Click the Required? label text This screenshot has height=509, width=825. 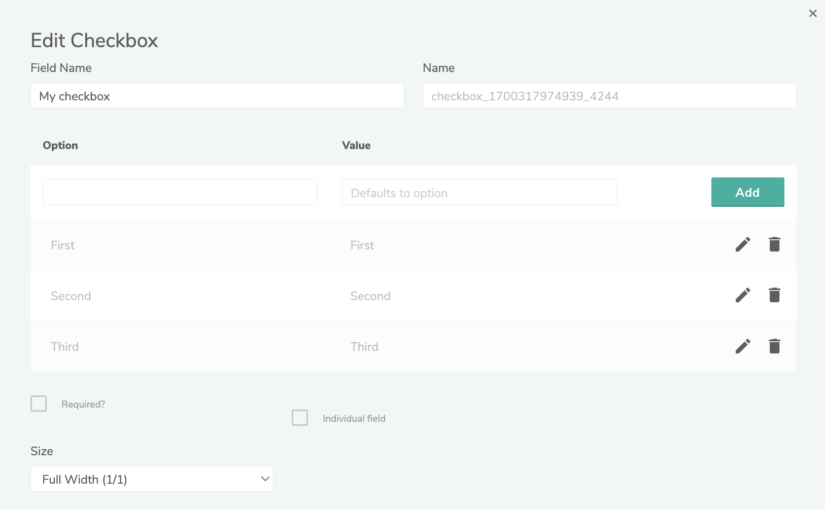coord(83,404)
